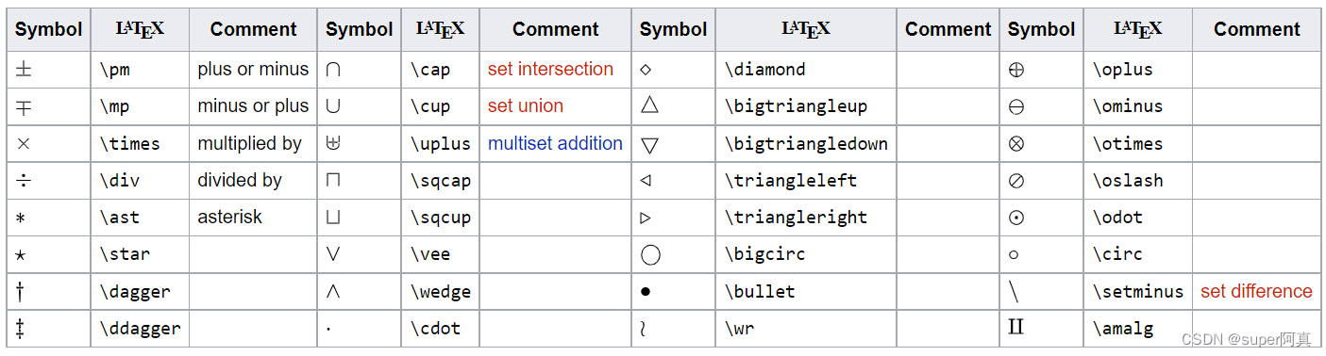Viewport: 1326px width, 356px height.
Task: Open the set difference link
Action: pos(1256,291)
